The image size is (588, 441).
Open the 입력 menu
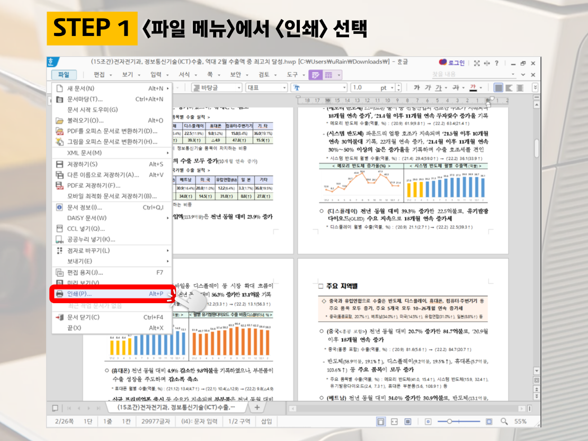click(159, 75)
